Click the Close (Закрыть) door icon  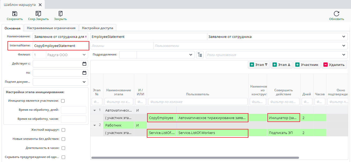(60, 14)
